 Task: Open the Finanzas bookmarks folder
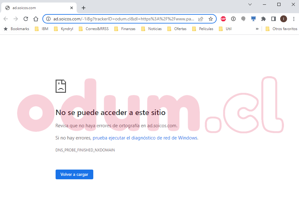tap(125, 29)
